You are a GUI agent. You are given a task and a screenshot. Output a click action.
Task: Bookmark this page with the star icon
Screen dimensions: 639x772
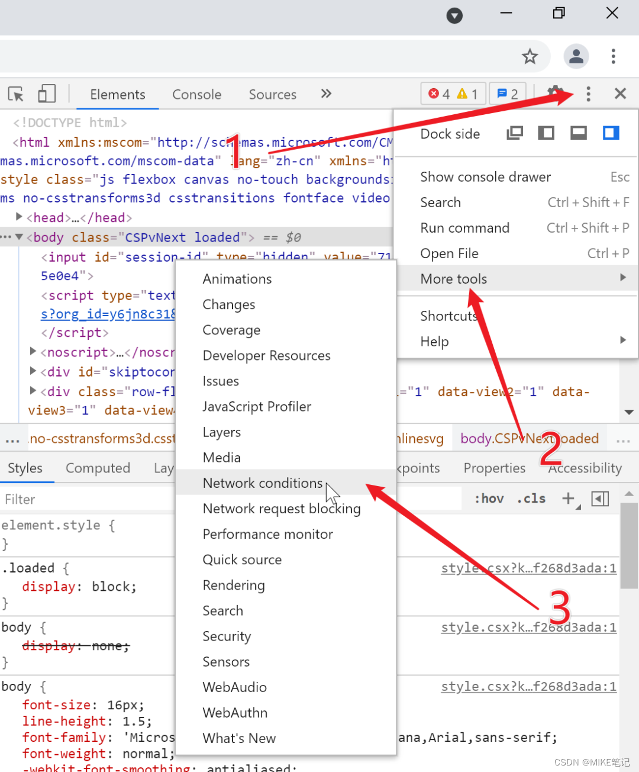pyautogui.click(x=530, y=56)
